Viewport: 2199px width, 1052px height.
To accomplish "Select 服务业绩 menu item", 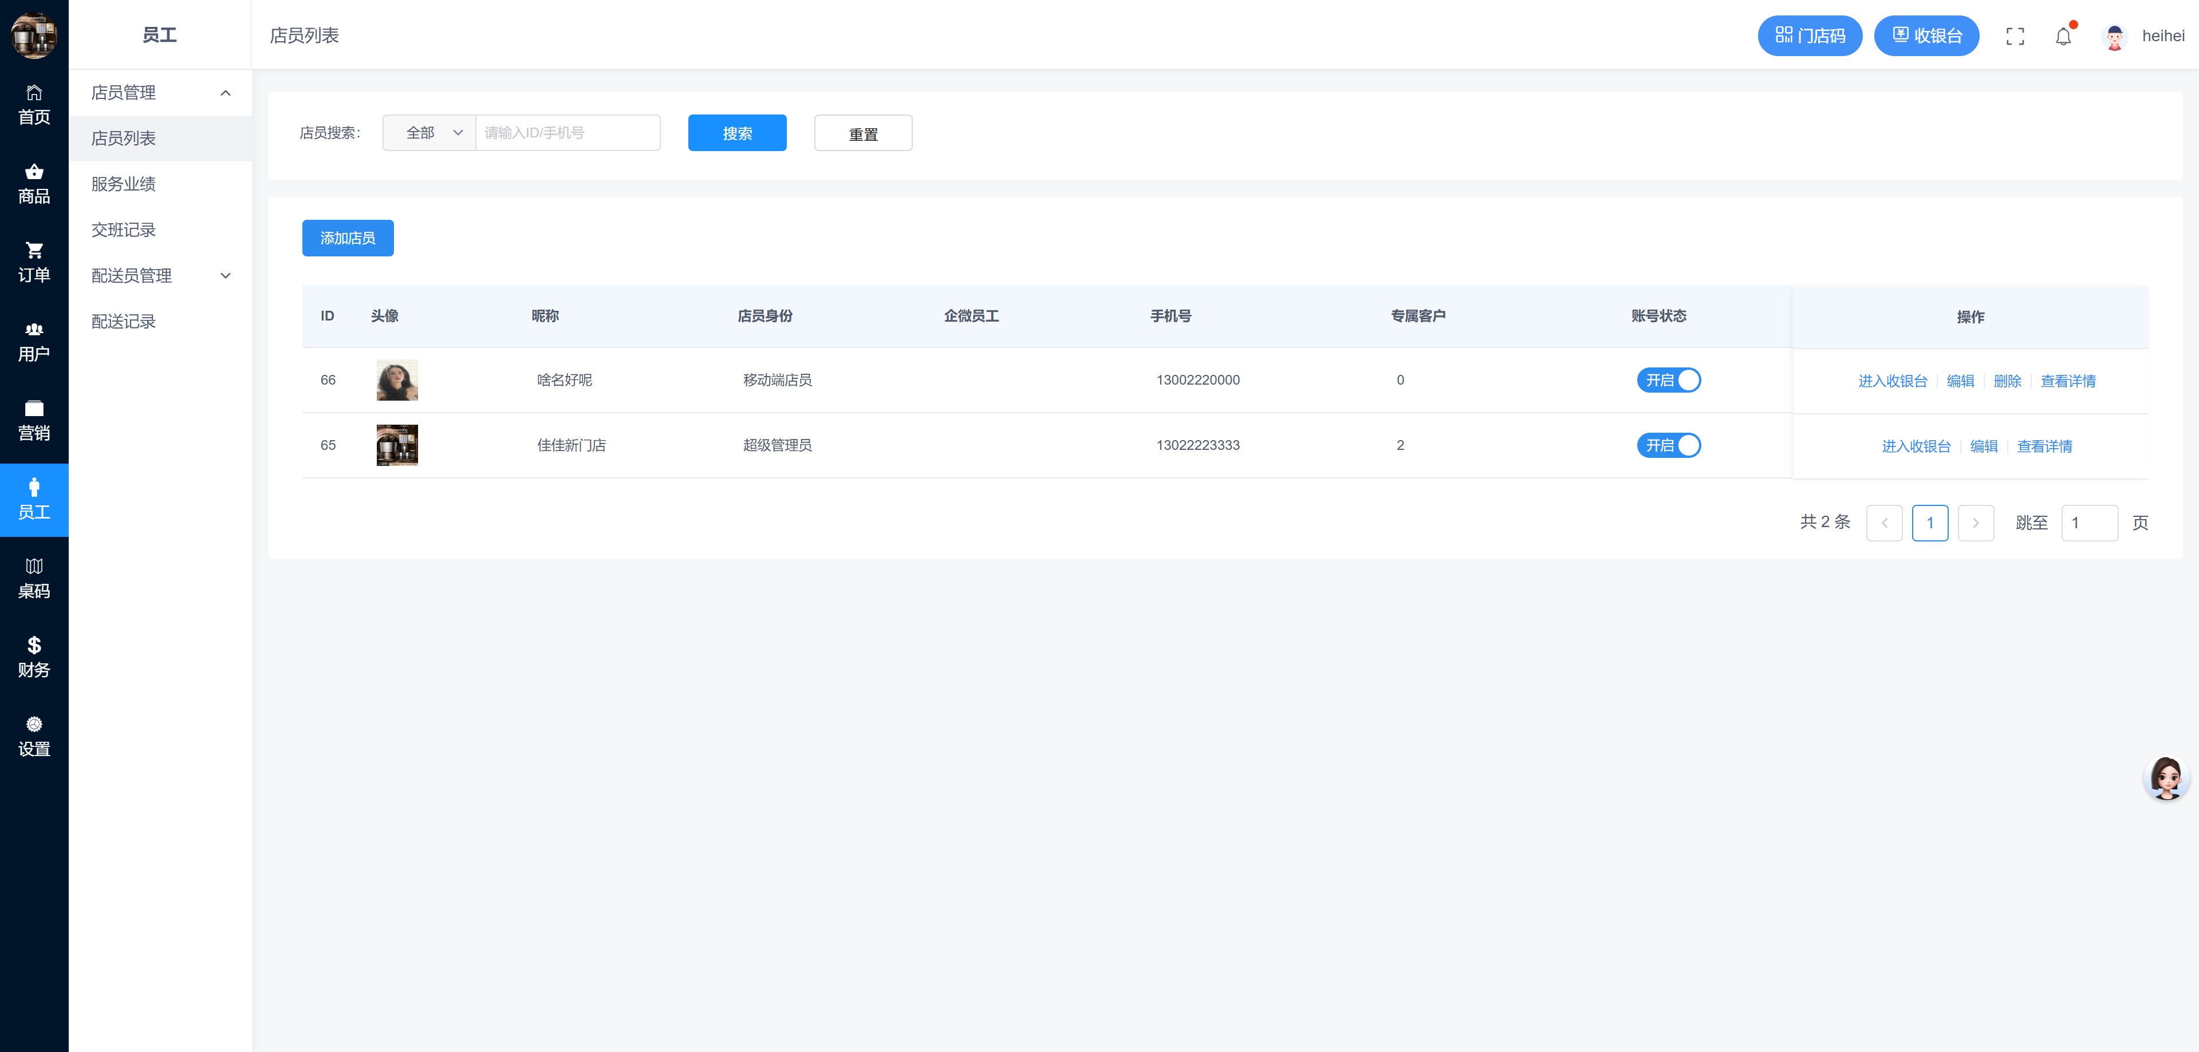I will 124,184.
